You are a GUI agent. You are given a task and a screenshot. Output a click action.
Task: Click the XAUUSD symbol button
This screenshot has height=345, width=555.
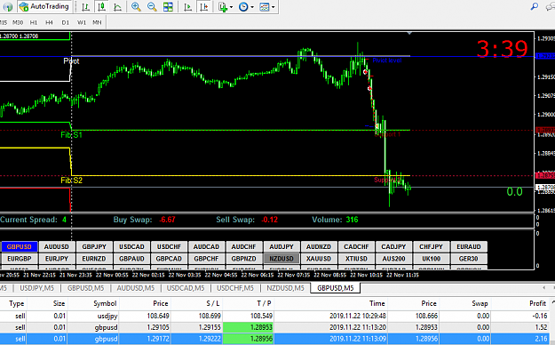point(319,259)
